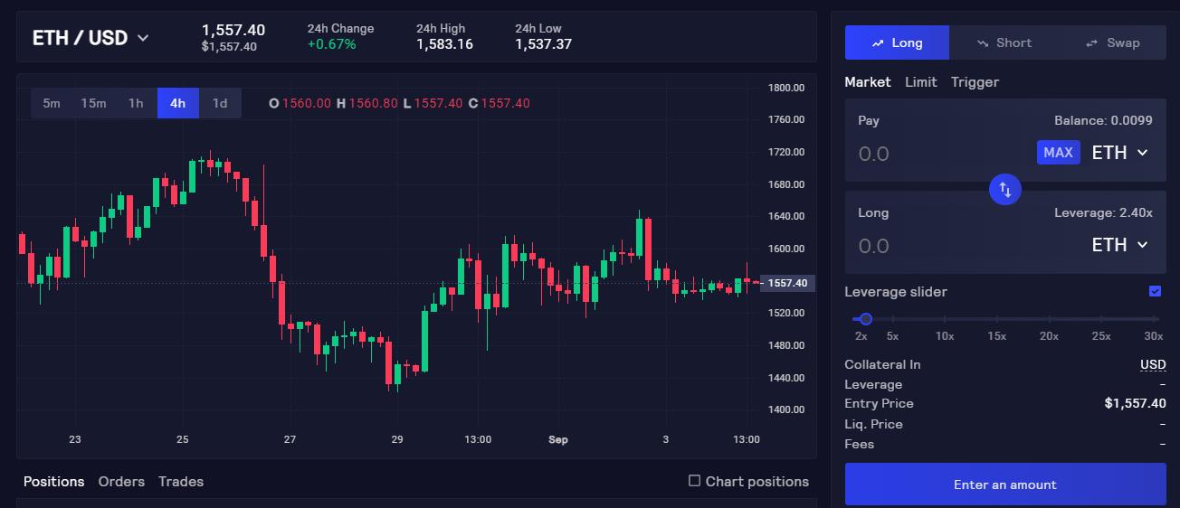Select the Long position tab
Viewport: 1180px width, 508px height.
[x=897, y=42]
